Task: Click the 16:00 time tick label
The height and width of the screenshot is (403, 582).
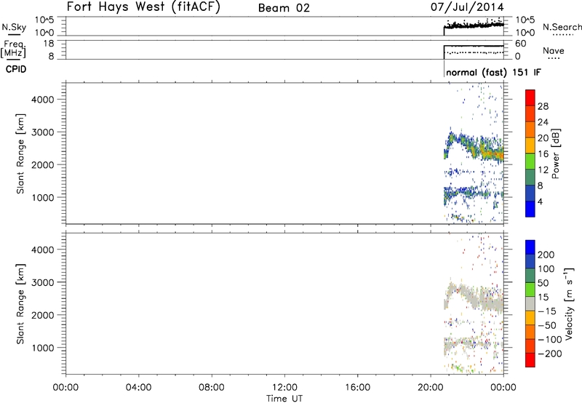Action: (x=357, y=388)
